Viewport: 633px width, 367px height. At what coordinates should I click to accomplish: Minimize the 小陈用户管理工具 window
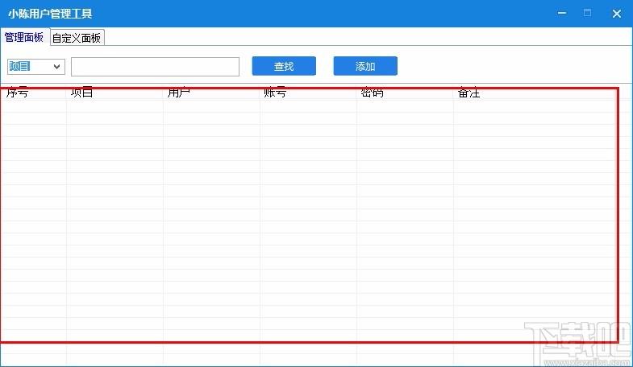tap(561, 14)
